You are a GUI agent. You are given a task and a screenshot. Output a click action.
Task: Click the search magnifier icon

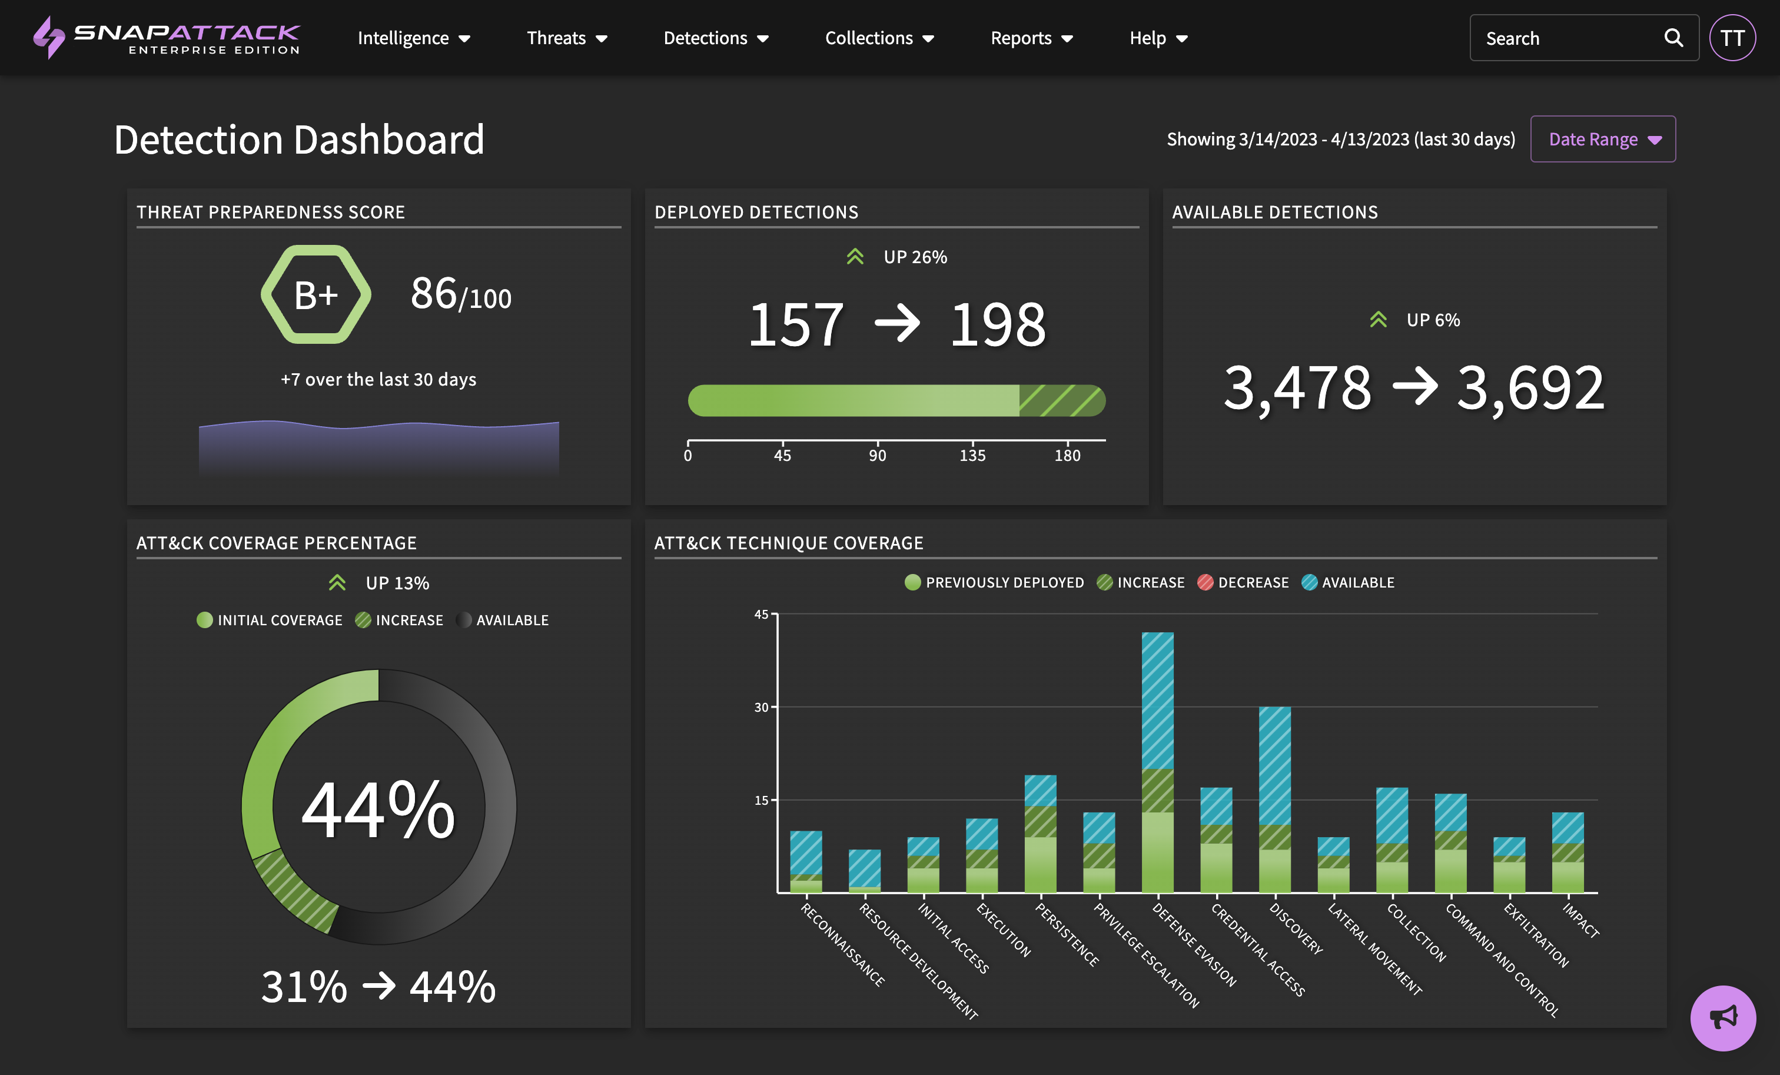(x=1673, y=38)
